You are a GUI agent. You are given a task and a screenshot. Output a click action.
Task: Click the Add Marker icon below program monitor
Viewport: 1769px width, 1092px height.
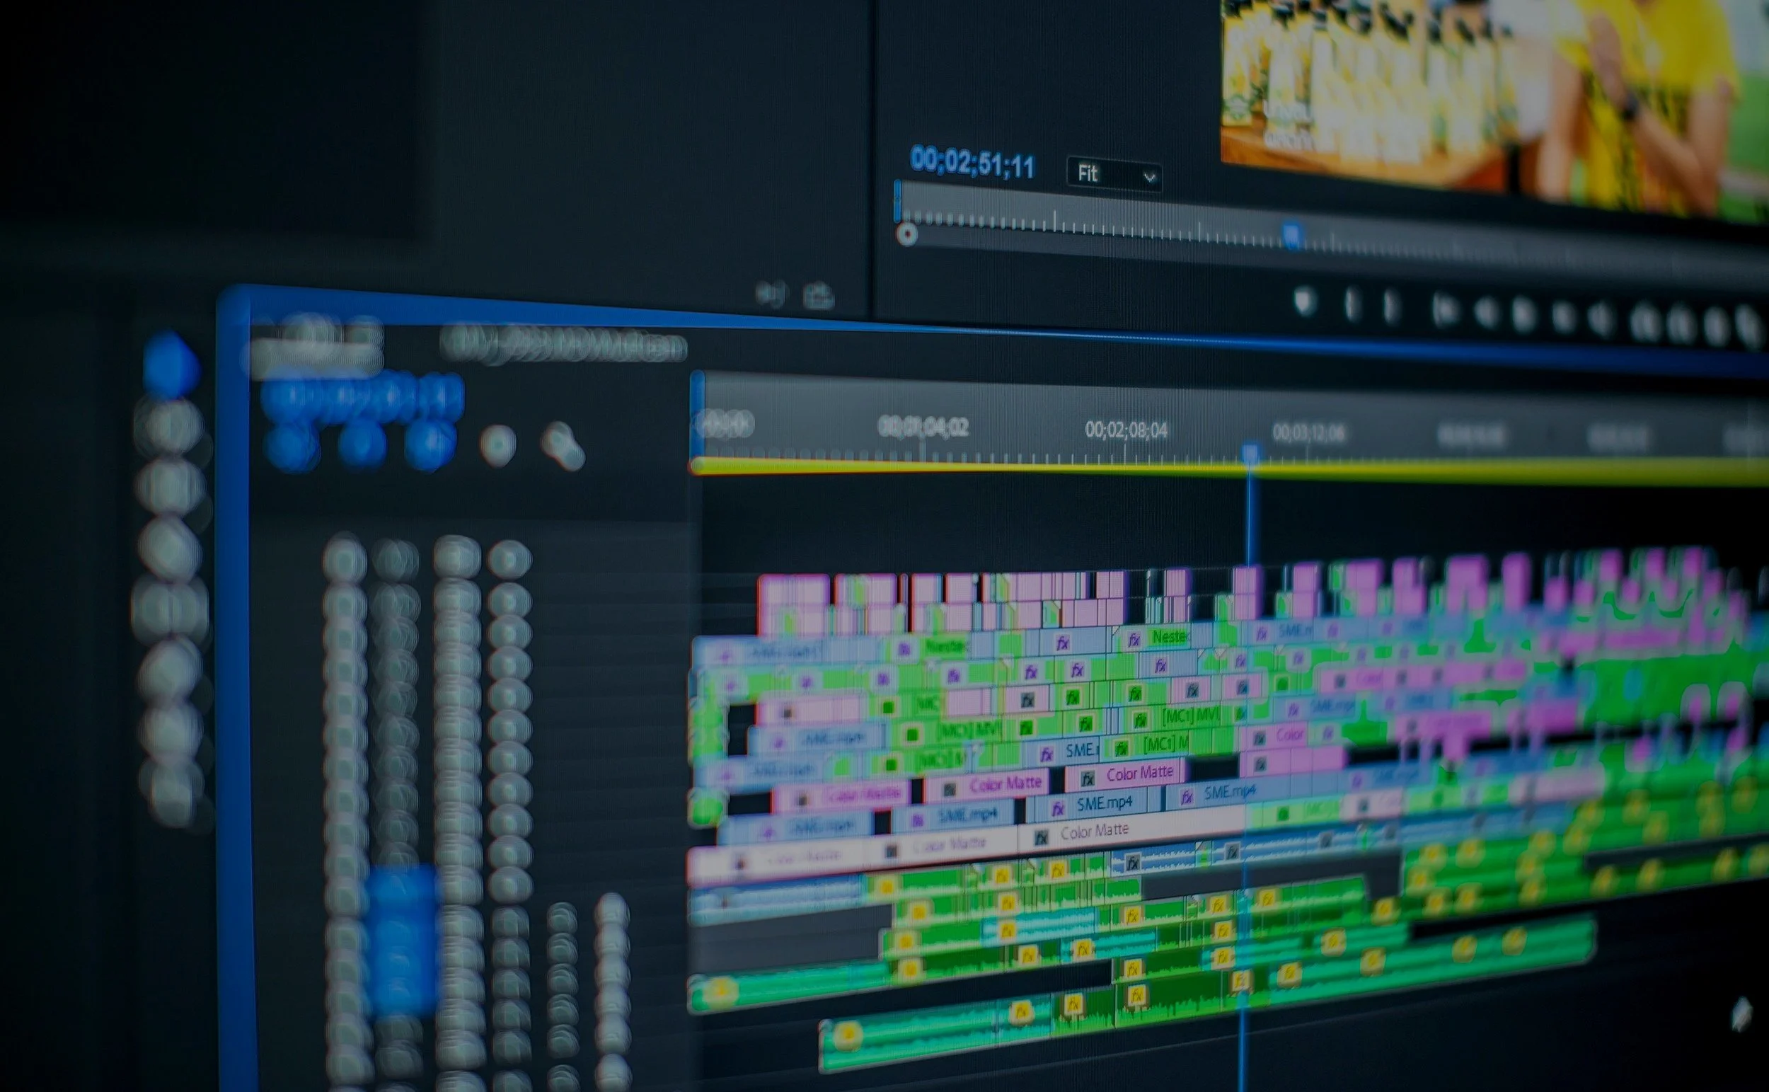pos(1304,302)
